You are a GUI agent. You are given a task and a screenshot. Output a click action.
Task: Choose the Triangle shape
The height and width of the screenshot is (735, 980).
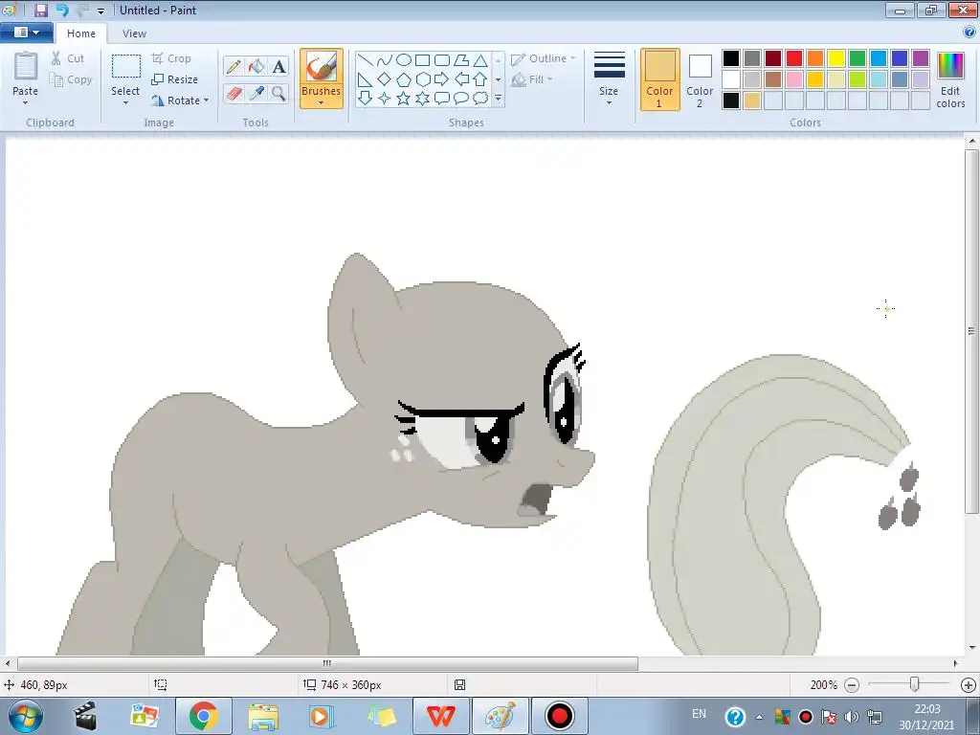coord(480,60)
